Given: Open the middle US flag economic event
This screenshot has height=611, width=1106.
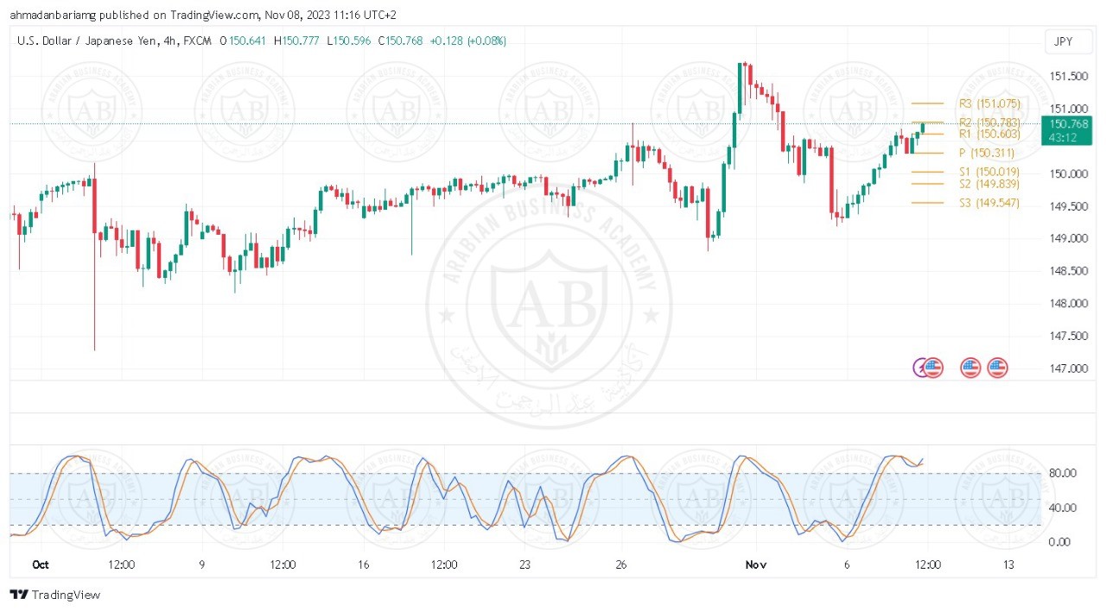Looking at the screenshot, I should click(970, 368).
